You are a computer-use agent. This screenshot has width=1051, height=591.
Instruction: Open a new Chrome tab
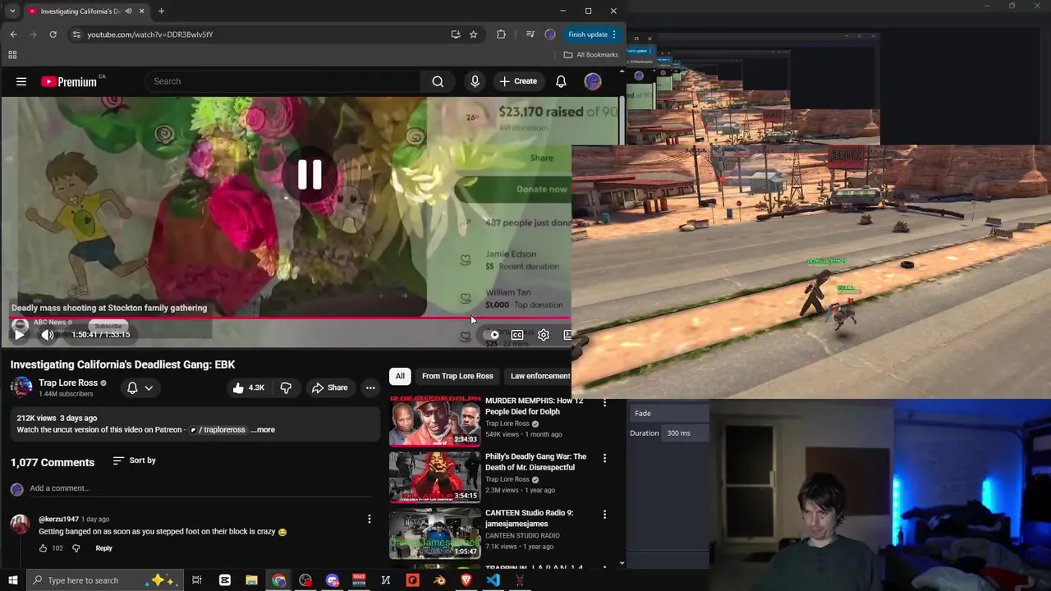click(162, 11)
